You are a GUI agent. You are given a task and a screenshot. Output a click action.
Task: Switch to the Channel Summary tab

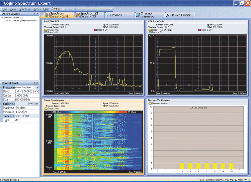[x=150, y=15]
